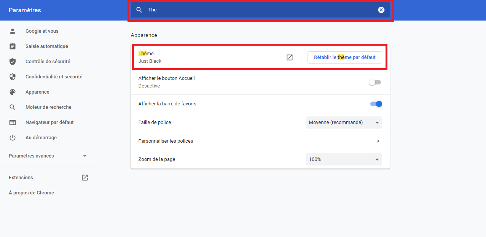Click the magnifier icon beside Moteur de recherche
Image resolution: width=486 pixels, height=237 pixels.
(13, 107)
